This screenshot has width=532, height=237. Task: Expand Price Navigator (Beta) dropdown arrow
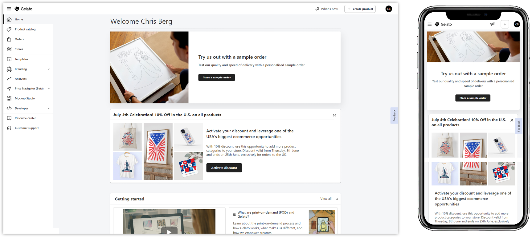point(49,89)
